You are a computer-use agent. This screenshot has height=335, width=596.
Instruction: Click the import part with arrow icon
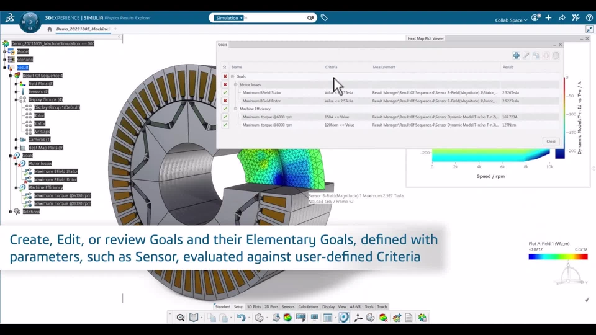coord(276,318)
